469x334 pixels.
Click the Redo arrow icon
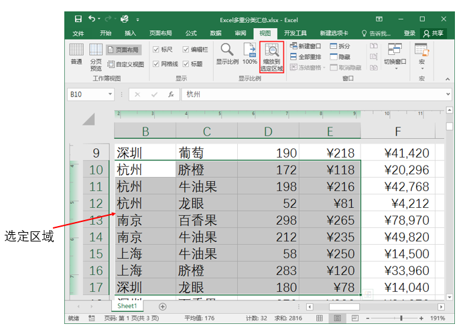tap(108, 19)
